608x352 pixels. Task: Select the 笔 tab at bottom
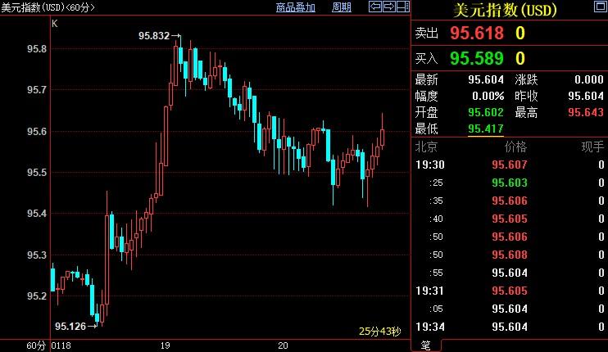tap(425, 345)
